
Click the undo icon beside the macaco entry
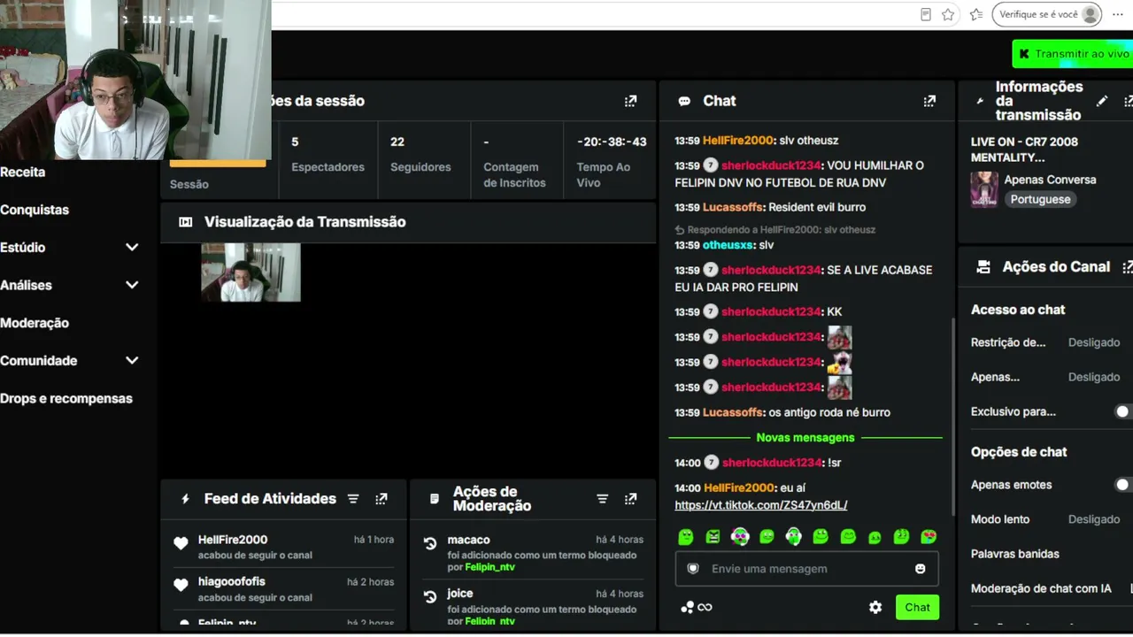(430, 544)
